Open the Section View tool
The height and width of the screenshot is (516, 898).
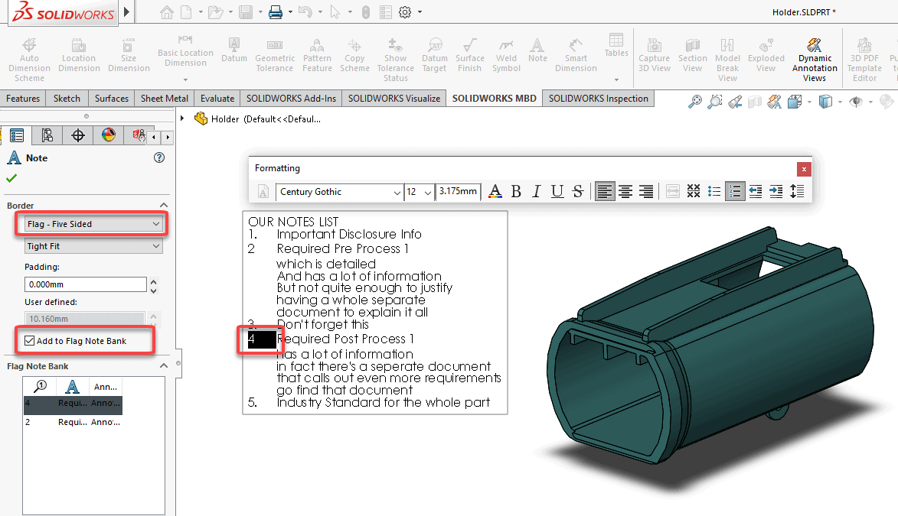point(692,55)
